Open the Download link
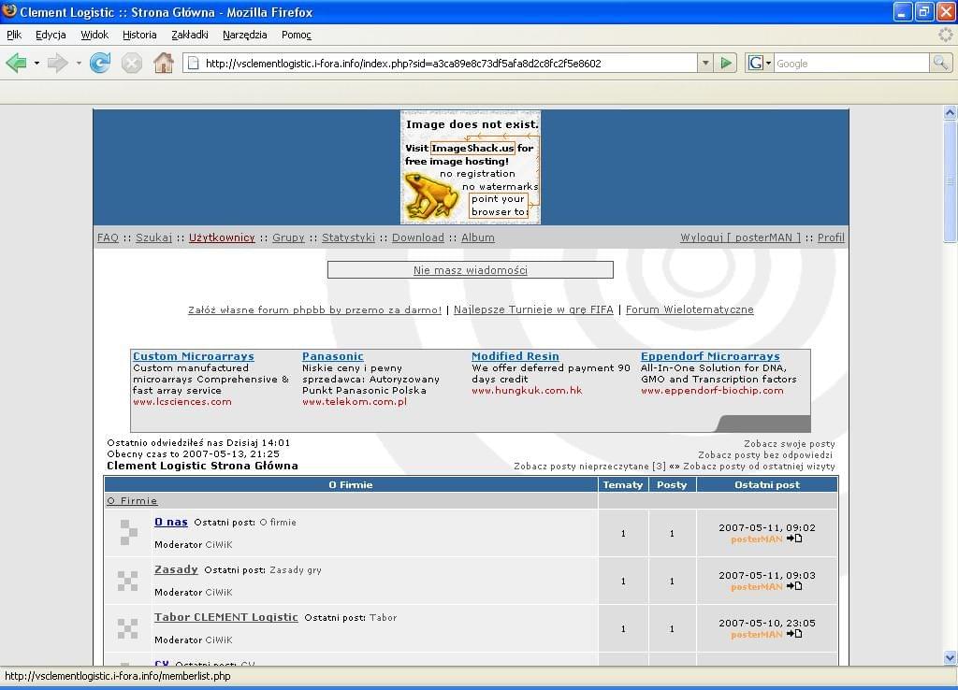958x690 pixels. tap(418, 237)
